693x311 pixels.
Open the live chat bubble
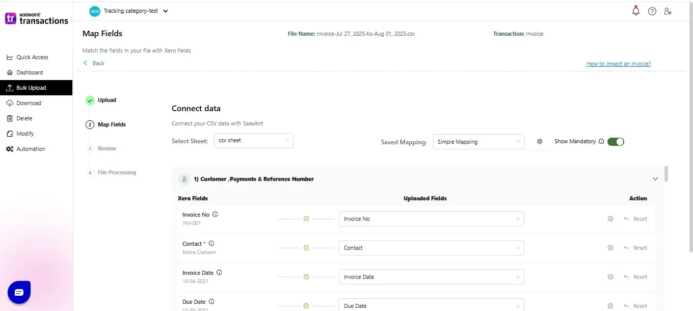click(19, 292)
